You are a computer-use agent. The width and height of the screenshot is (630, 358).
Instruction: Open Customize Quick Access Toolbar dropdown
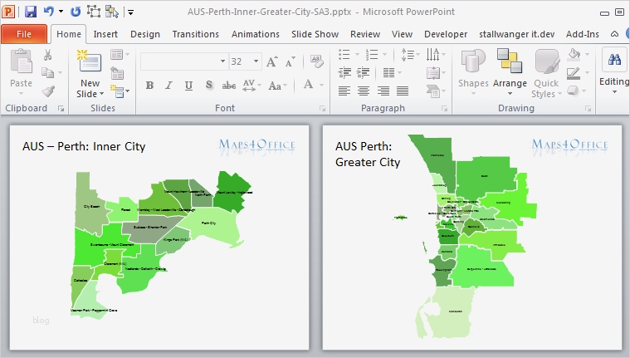[130, 12]
